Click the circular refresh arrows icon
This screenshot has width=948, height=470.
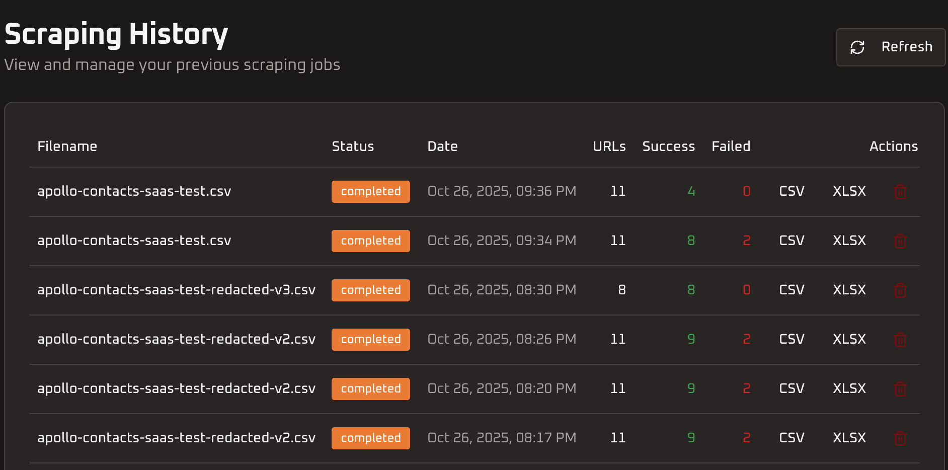coord(857,47)
